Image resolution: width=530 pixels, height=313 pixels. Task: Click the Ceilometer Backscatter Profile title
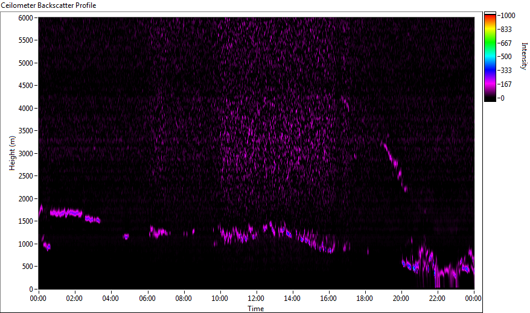click(x=48, y=5)
